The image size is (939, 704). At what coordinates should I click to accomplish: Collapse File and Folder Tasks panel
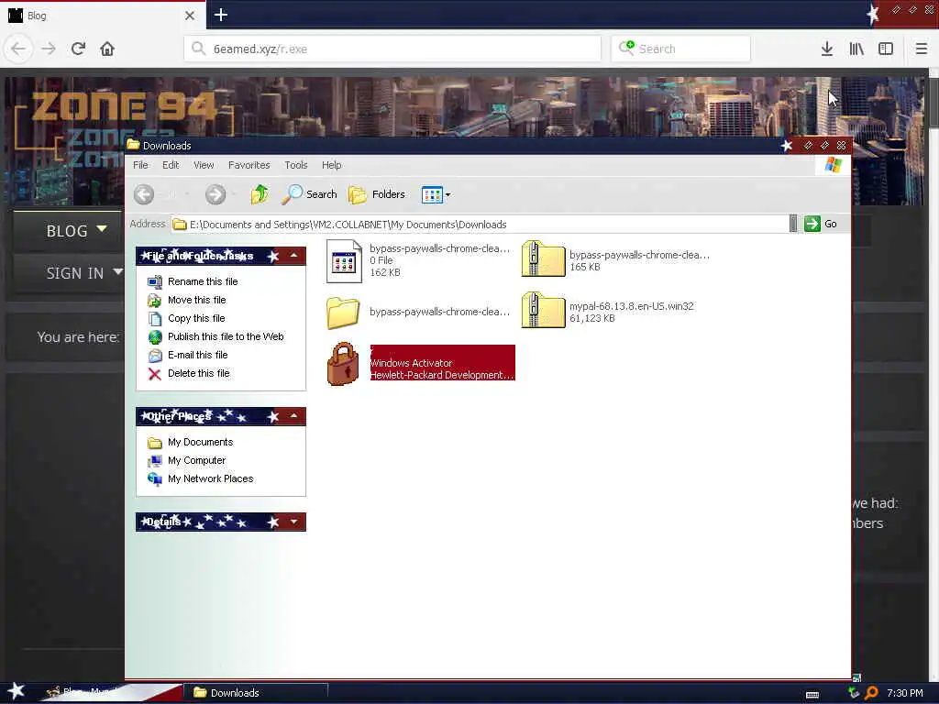tap(294, 256)
